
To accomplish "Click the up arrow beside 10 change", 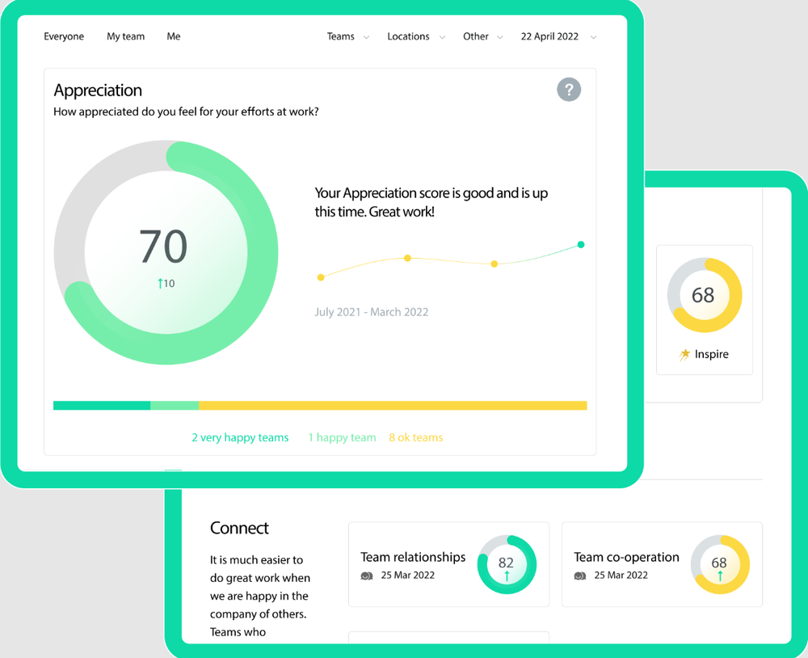I will [x=160, y=284].
